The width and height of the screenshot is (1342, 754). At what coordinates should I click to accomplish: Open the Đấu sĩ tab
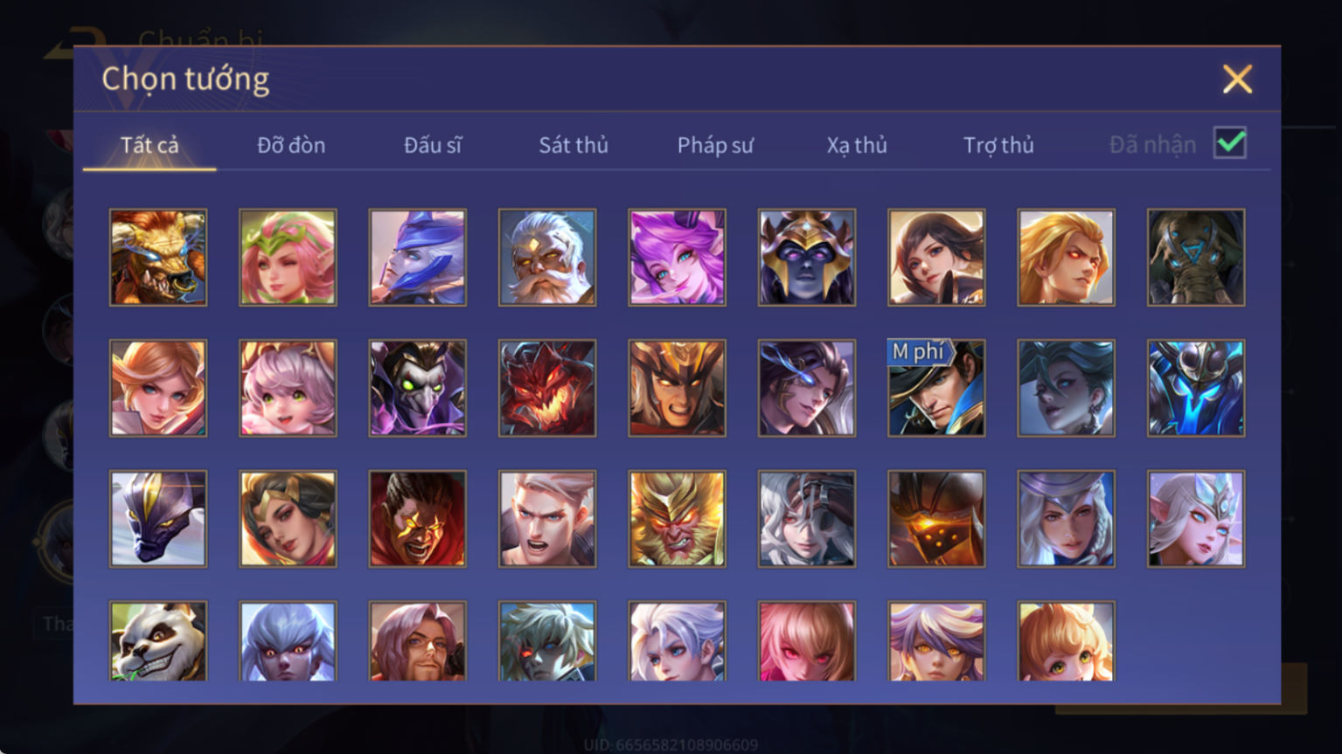[433, 145]
